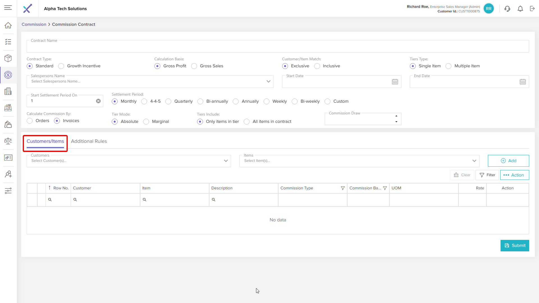Open the home icon in sidebar
Image resolution: width=539 pixels, height=303 pixels.
8,25
